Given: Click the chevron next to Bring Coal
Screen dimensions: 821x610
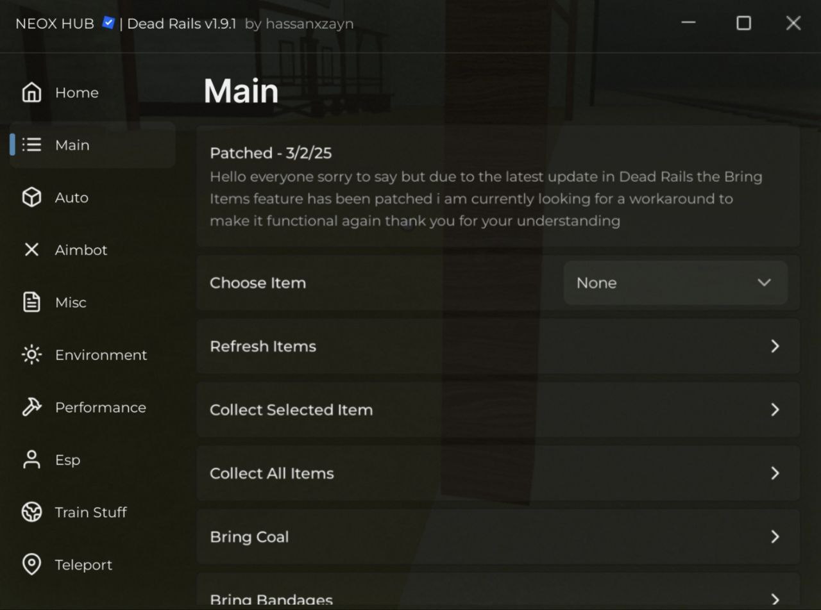Looking at the screenshot, I should click(775, 536).
